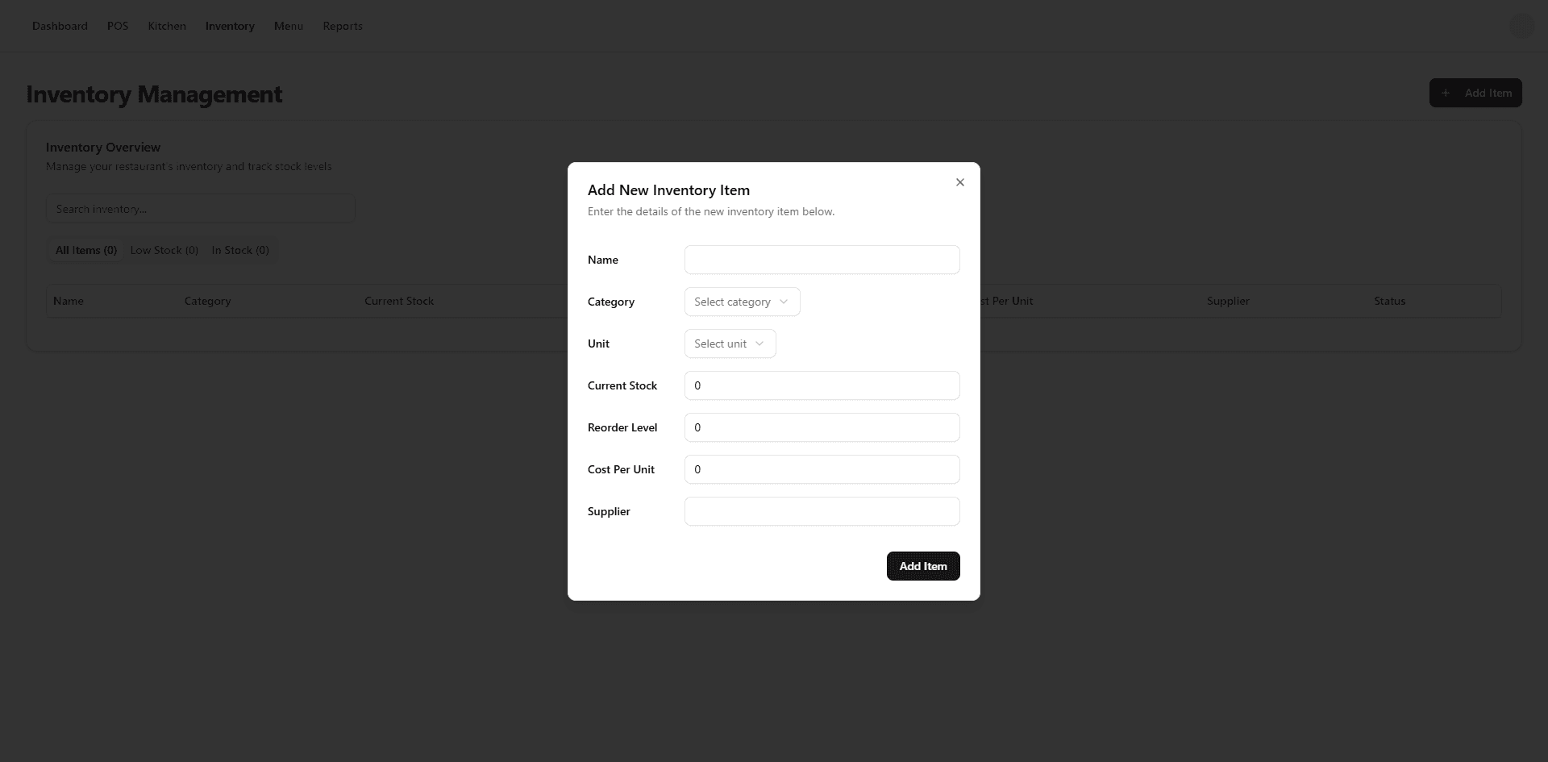Click the Status column header

pos(1390,301)
